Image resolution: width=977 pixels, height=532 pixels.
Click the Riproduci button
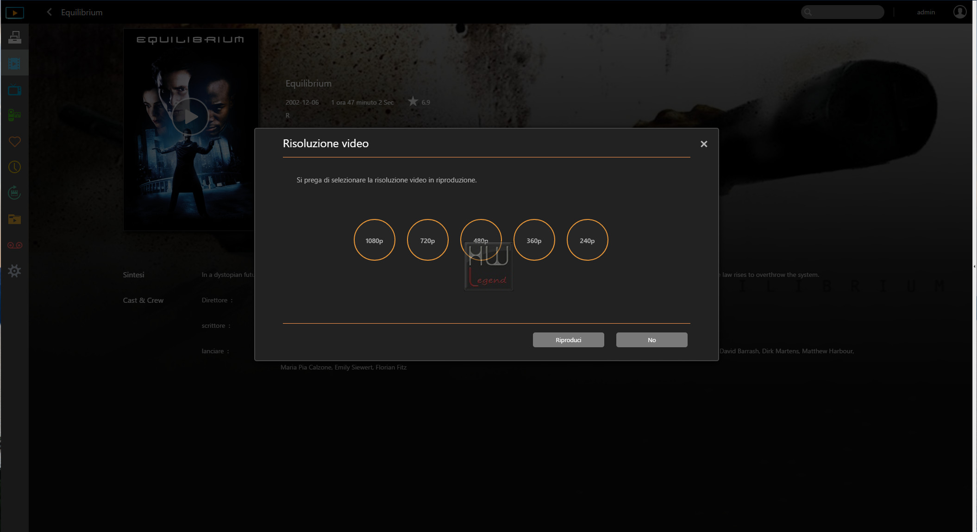(568, 340)
